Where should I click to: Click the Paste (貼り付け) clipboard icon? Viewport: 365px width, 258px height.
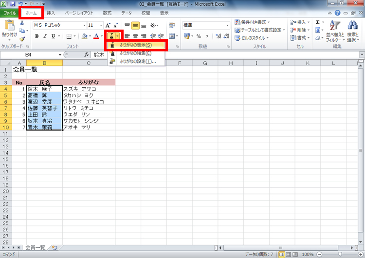point(10,26)
